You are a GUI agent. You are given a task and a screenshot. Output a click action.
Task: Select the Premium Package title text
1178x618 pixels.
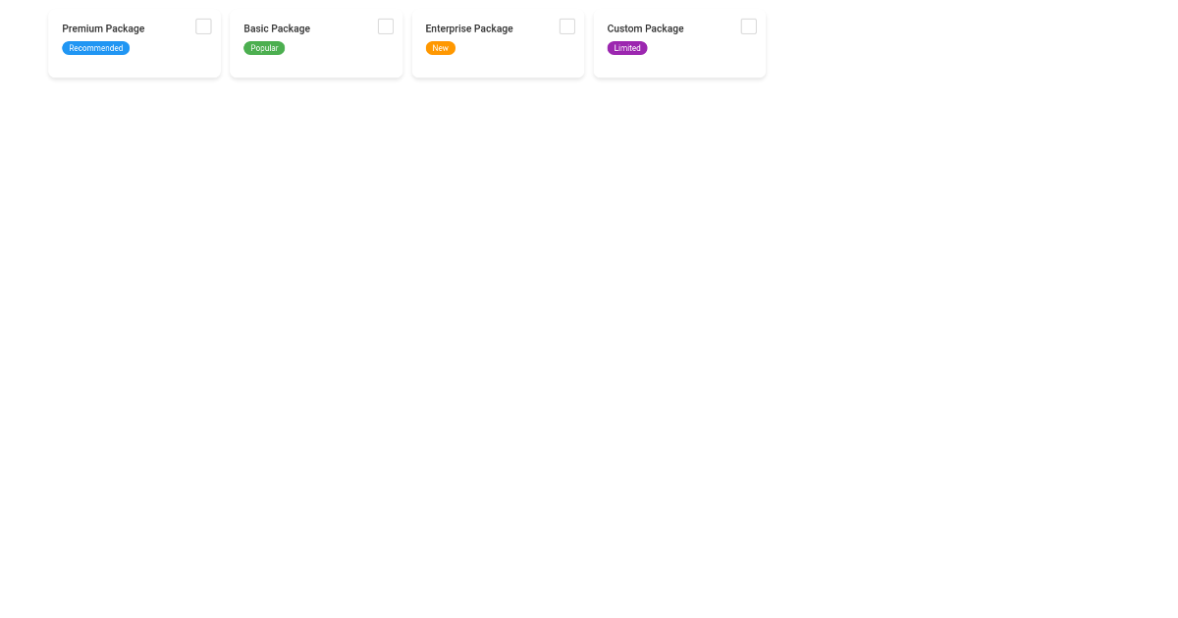103,28
